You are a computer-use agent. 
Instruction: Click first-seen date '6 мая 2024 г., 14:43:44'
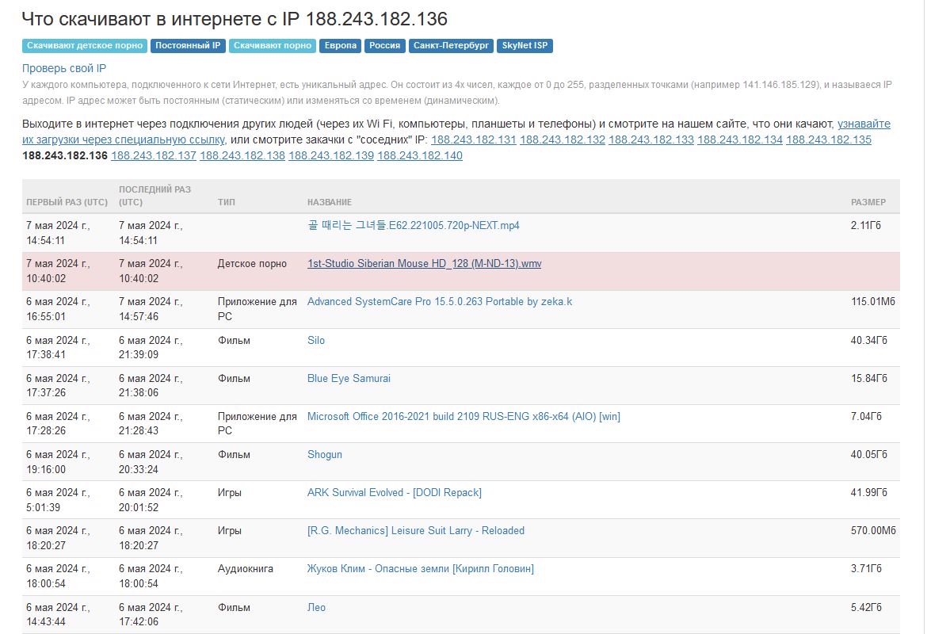click(58, 614)
